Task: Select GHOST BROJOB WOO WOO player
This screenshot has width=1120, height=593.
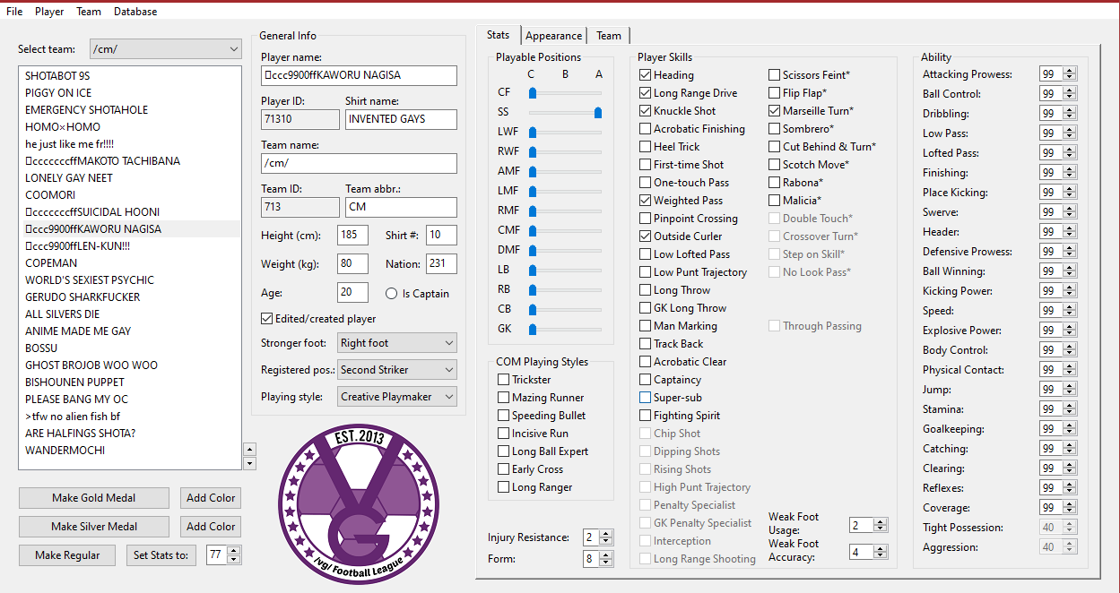Action: click(130, 365)
